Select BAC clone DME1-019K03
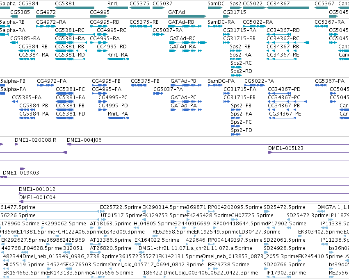This screenshot has height=279, width=349. (x=21, y=173)
